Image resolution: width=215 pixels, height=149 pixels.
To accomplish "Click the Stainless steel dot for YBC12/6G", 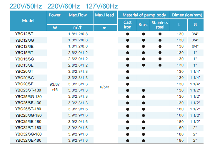I will [x=160, y=40].
